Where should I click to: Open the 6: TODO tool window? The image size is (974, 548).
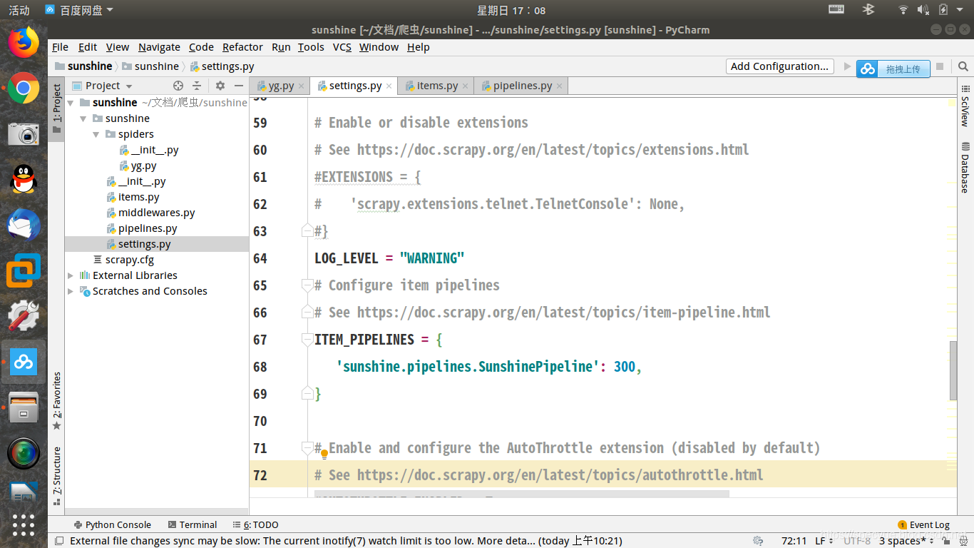[x=255, y=524]
